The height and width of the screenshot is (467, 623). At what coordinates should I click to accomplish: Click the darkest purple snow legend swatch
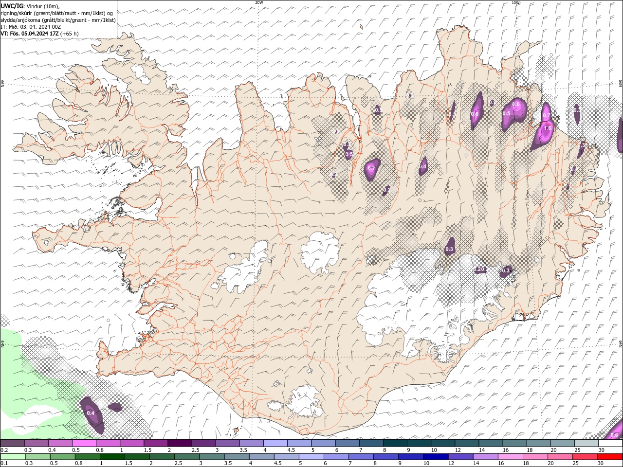tap(180, 443)
